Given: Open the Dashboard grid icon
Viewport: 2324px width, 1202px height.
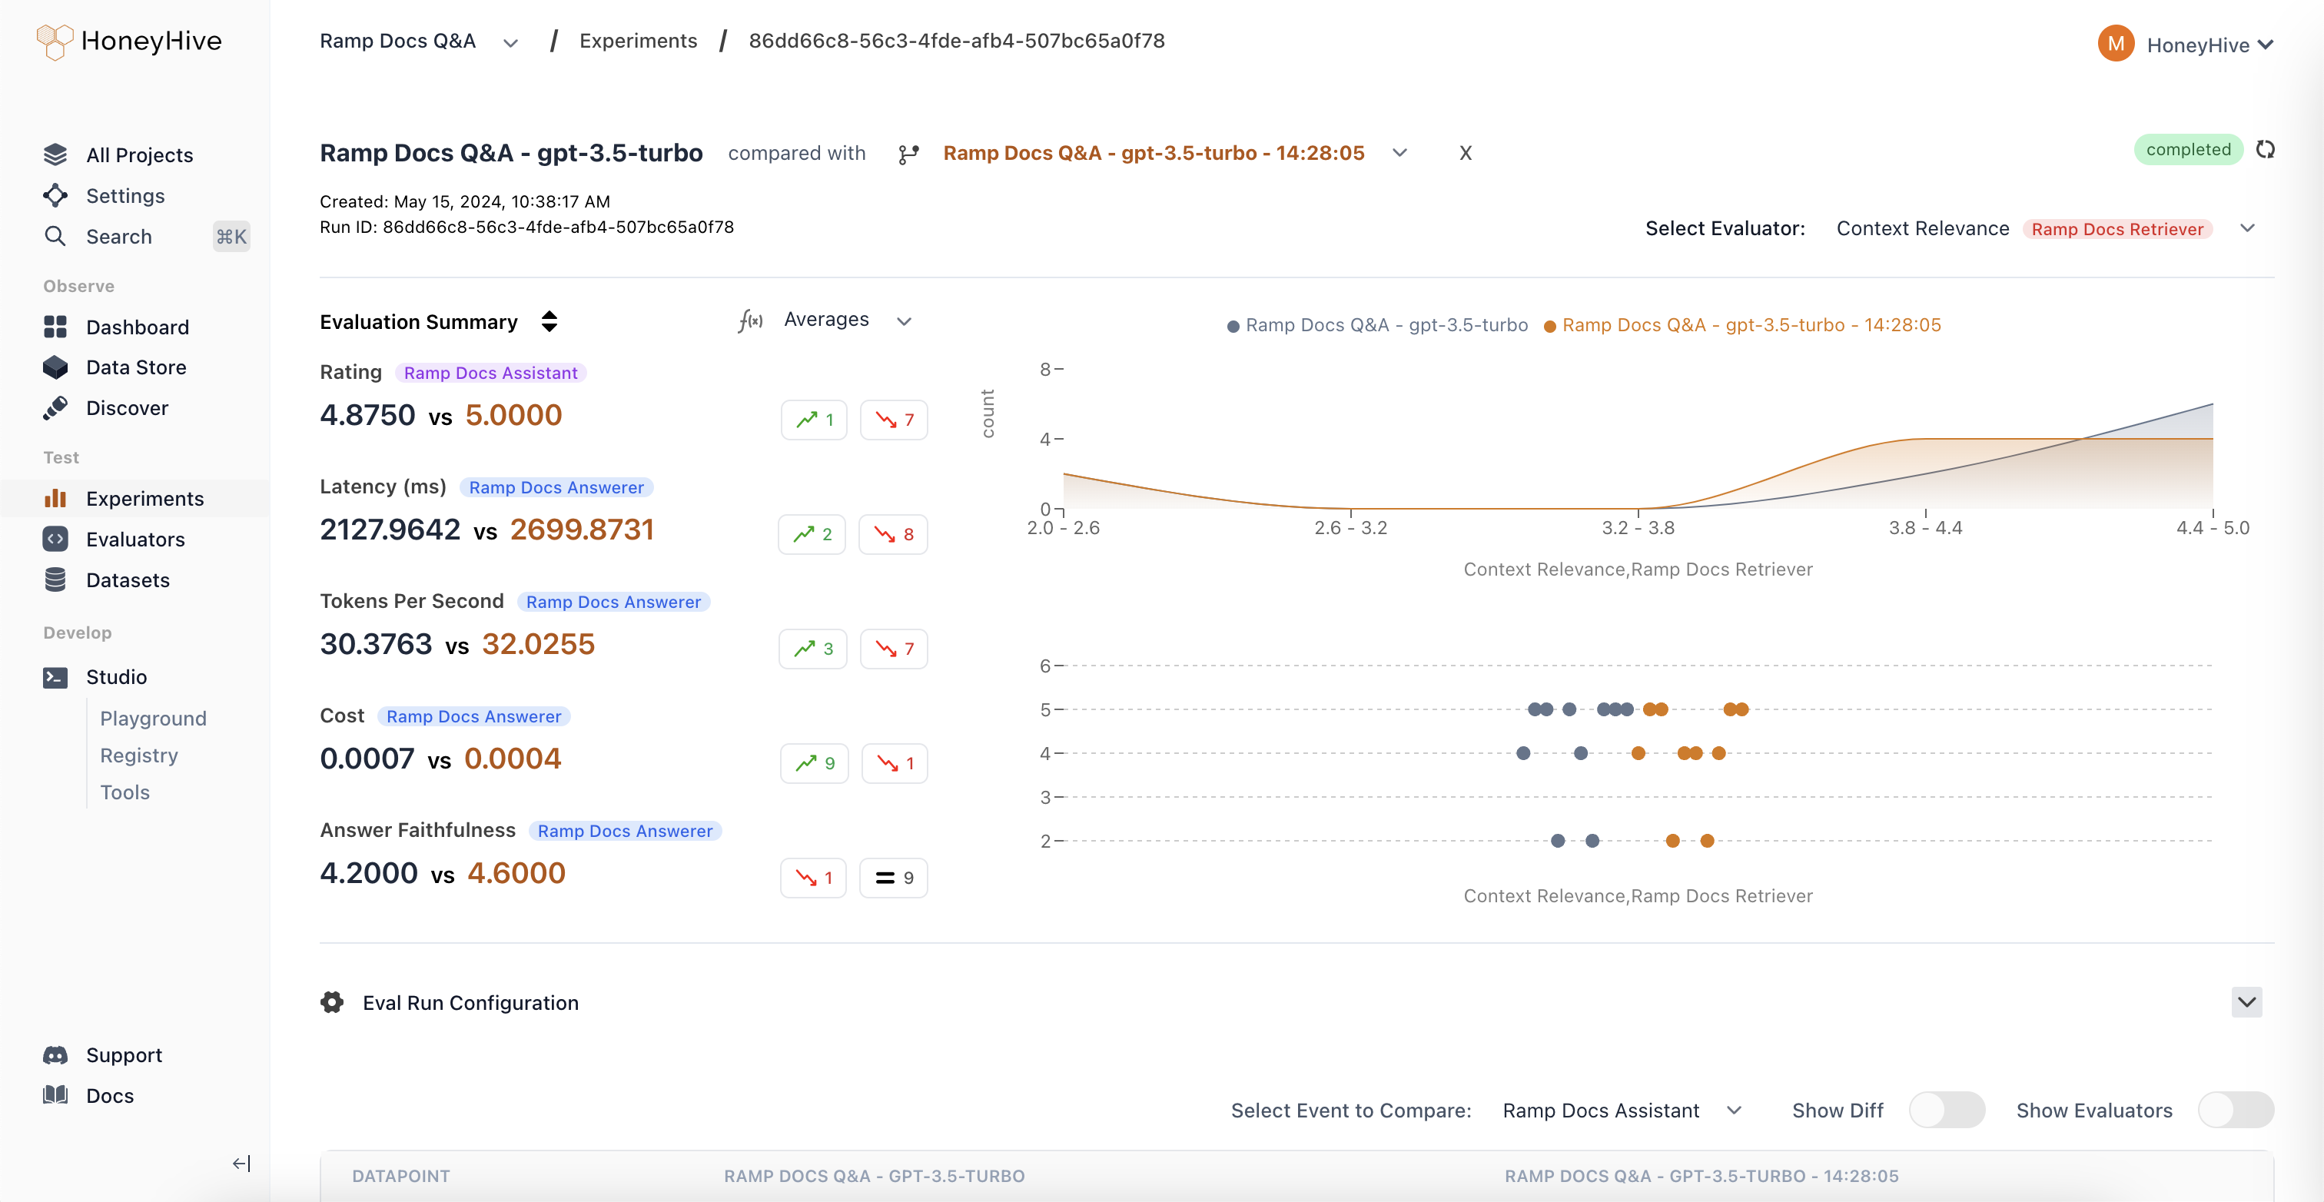Looking at the screenshot, I should (55, 327).
